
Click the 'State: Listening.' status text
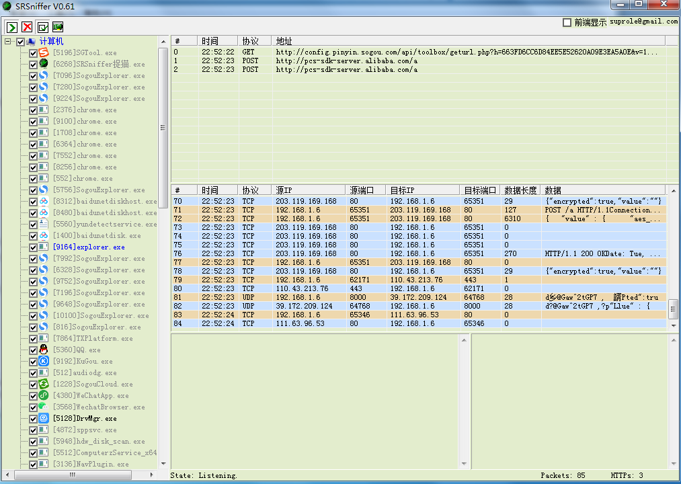[204, 476]
